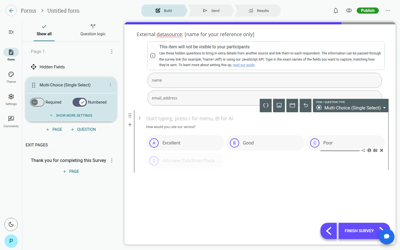The width and height of the screenshot is (400, 250).
Task: Expand SHOW MORE SETTINGS
Action: point(71,115)
